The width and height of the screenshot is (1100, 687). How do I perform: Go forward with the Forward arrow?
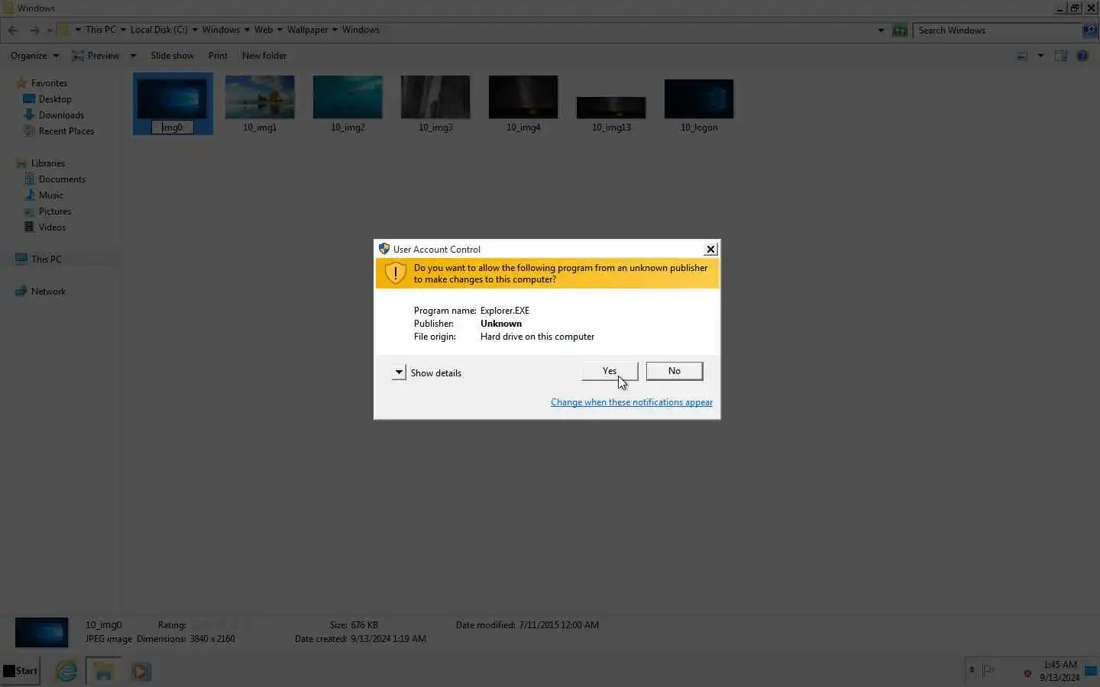(34, 30)
